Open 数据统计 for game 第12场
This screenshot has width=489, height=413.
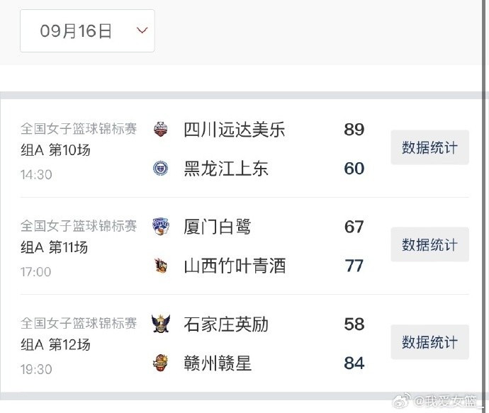point(429,342)
